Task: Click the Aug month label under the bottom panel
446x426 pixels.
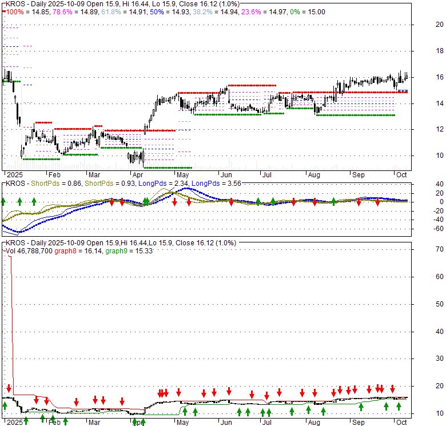Action: point(314,423)
